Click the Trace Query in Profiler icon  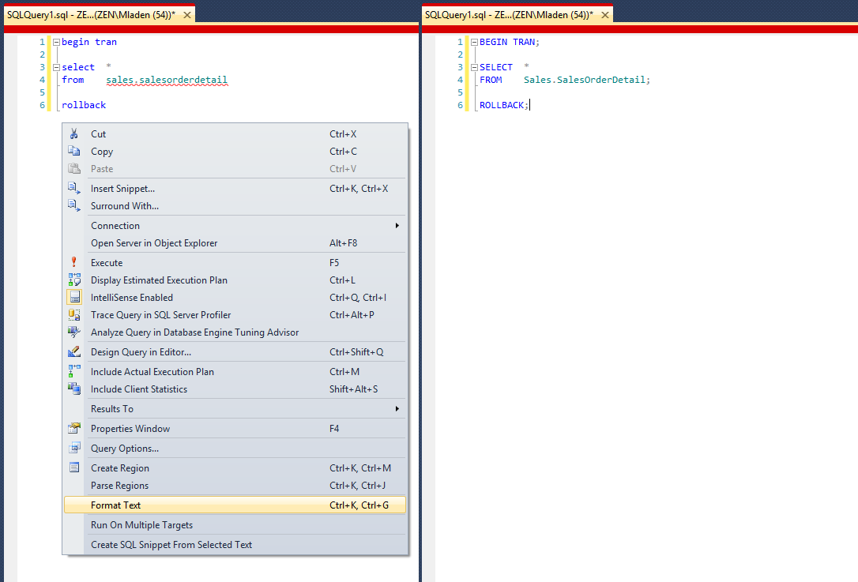[74, 315]
